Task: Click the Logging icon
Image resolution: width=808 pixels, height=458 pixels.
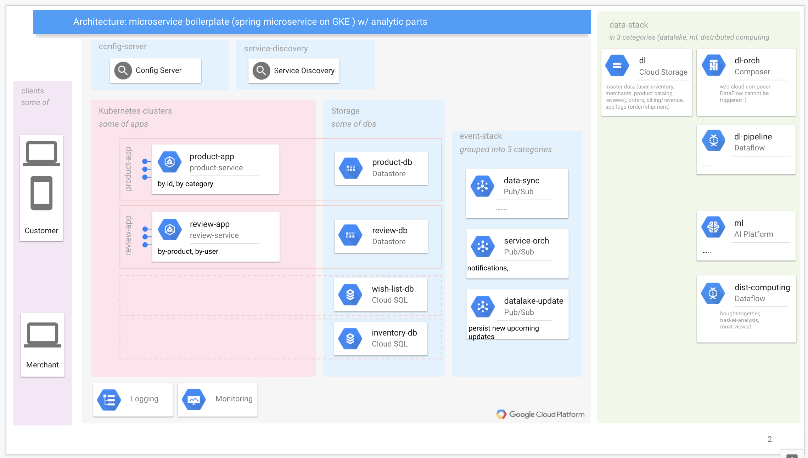Action: 109,400
